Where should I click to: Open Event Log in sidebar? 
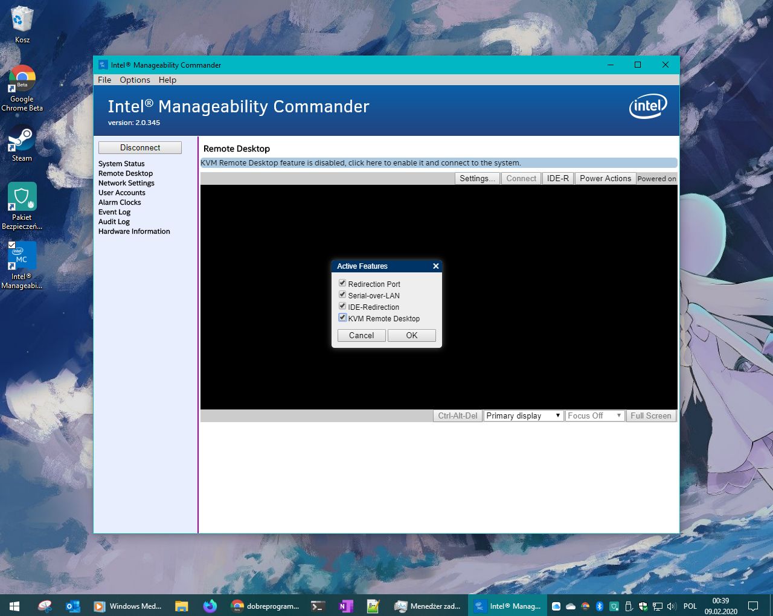114,212
